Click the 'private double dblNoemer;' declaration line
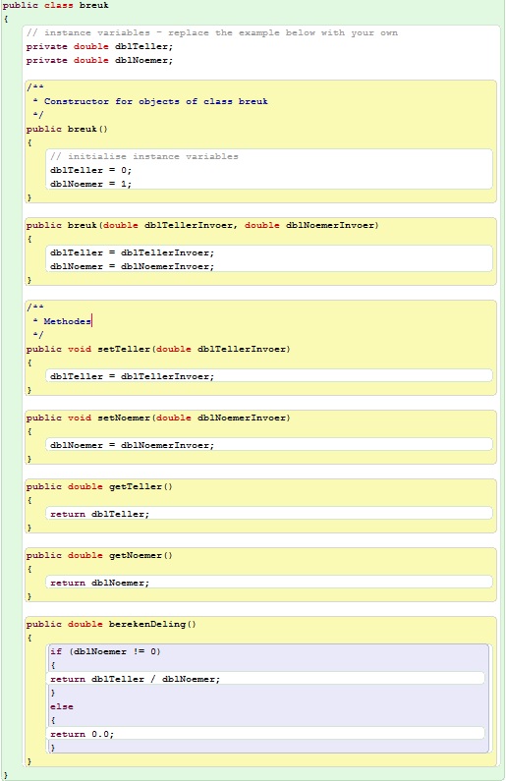506x781 pixels. tap(99, 60)
